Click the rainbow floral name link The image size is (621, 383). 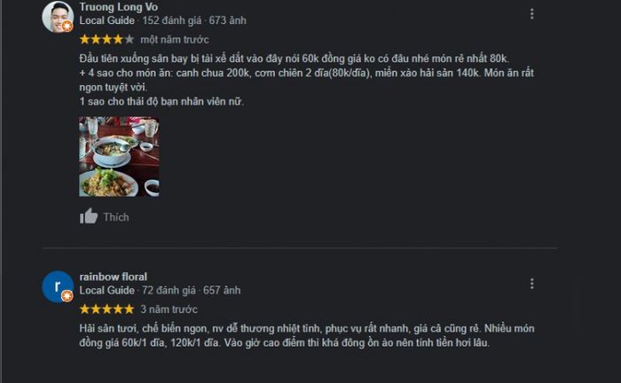pos(114,277)
